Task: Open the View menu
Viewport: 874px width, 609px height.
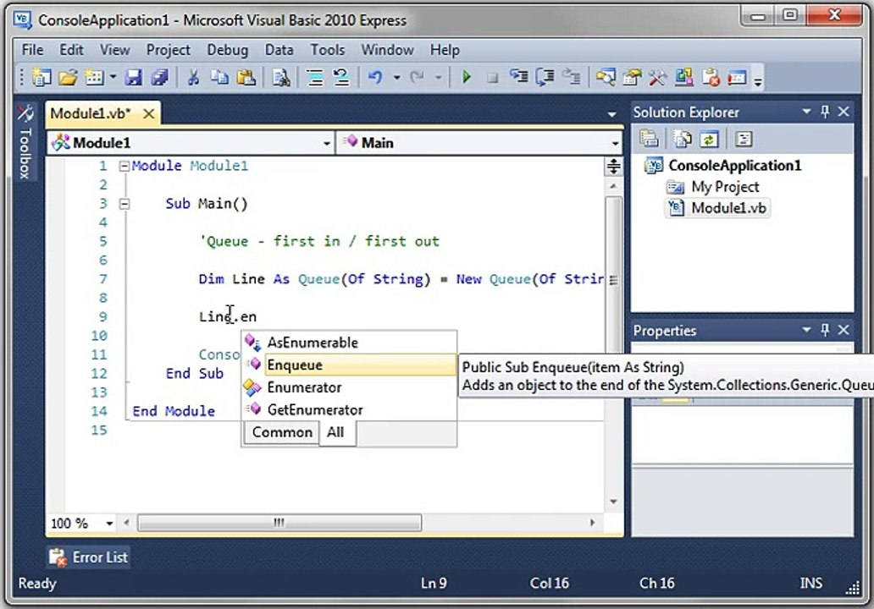Action: 115,50
